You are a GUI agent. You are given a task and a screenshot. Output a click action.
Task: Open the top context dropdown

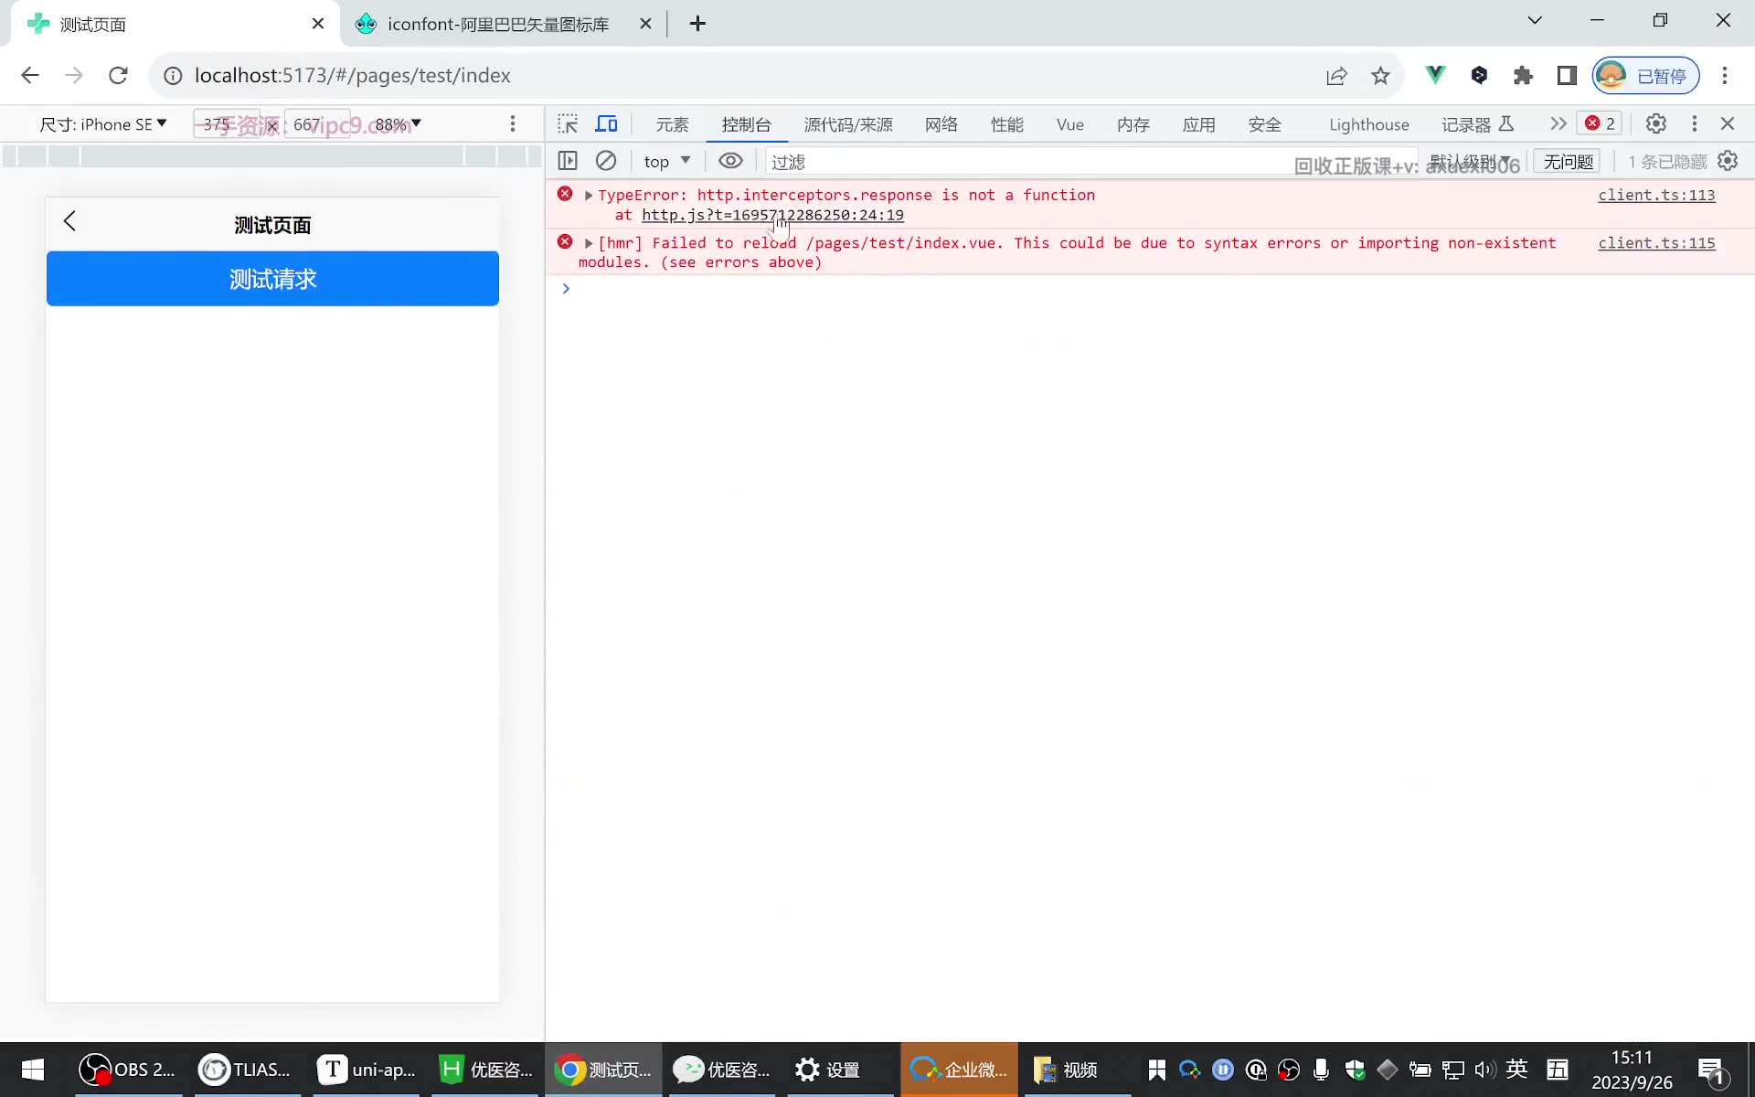666,161
